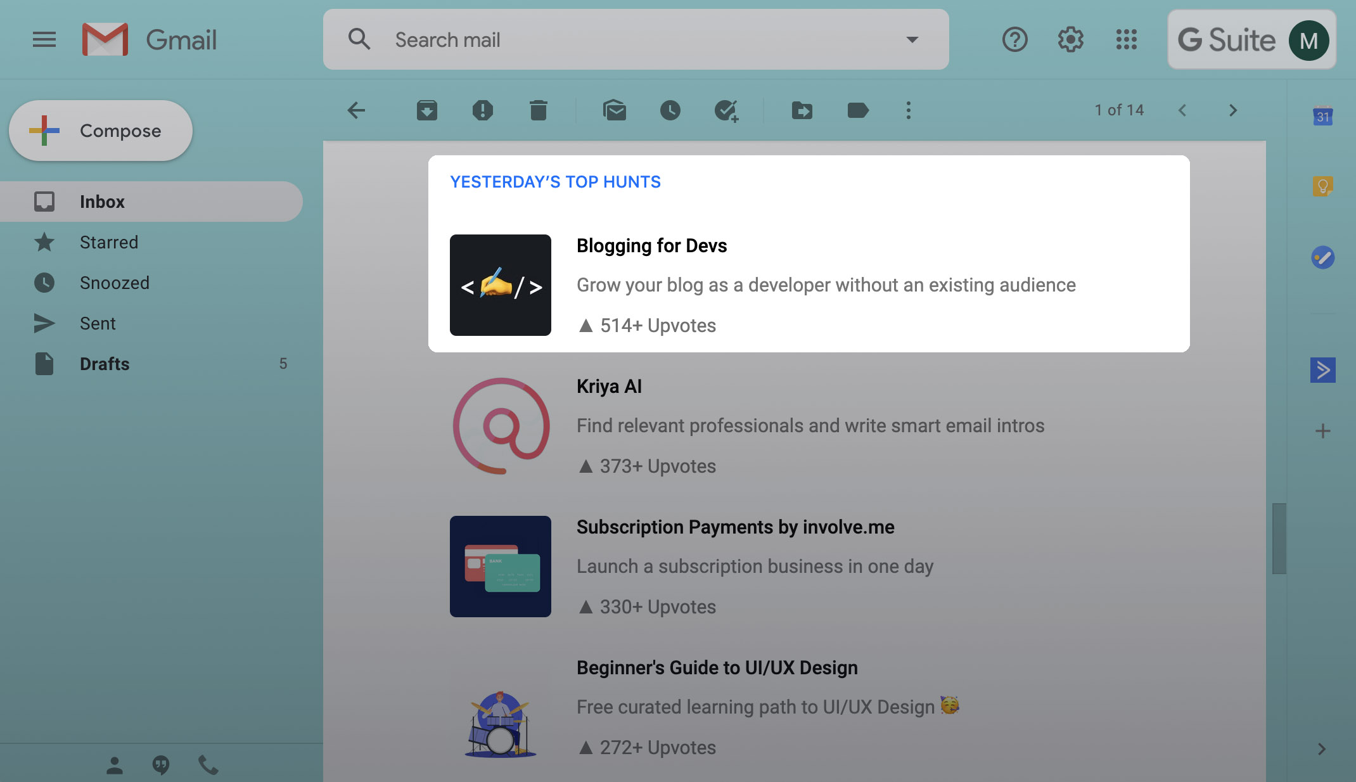Image resolution: width=1356 pixels, height=782 pixels.
Task: Click the Blogging for Devs thumbnail
Action: [501, 285]
